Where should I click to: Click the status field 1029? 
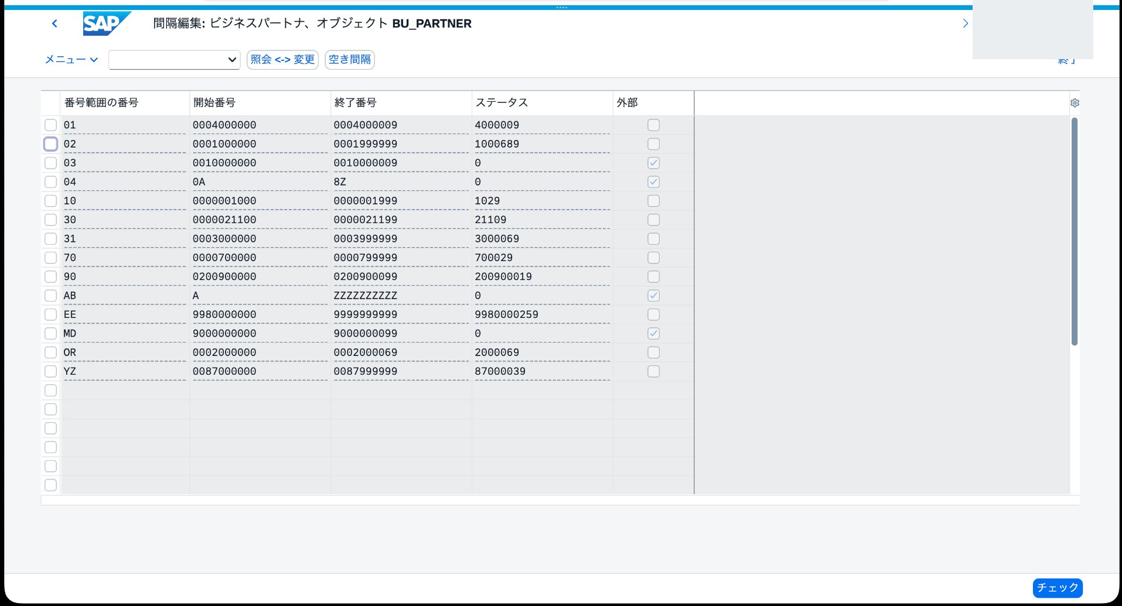[x=542, y=201]
